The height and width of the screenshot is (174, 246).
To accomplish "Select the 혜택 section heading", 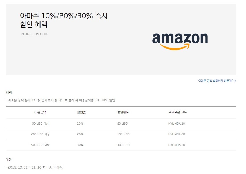I will point(9,93).
